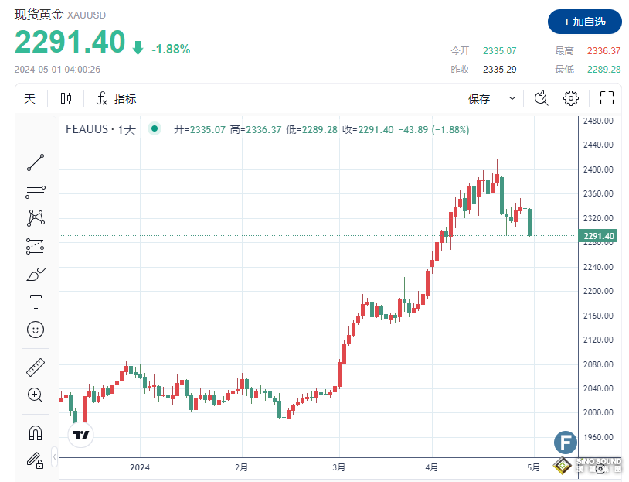Viewport: 629px width, 482px height.
Task: Select the text annotation tool
Action: 36,301
